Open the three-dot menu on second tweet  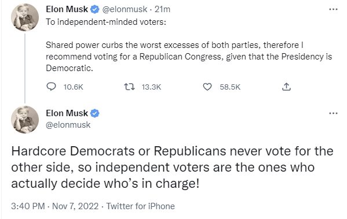[333, 113]
